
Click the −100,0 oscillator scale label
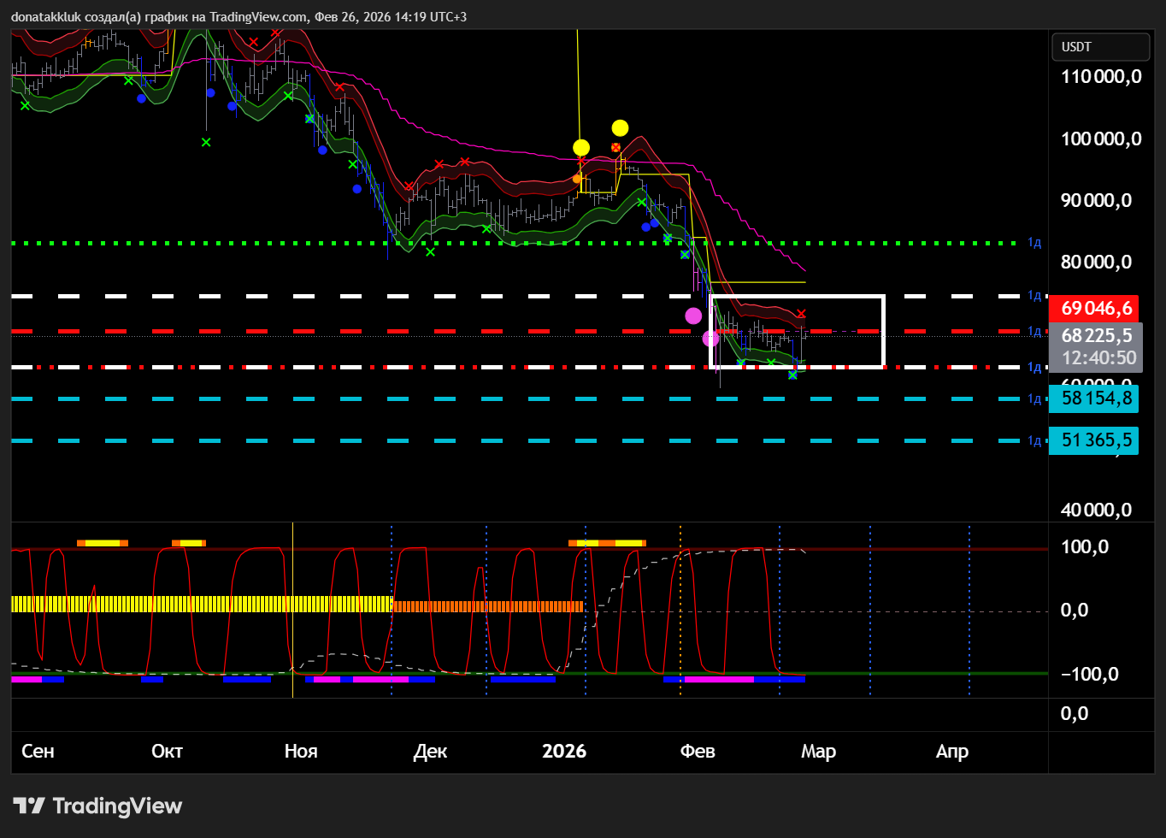(1088, 675)
